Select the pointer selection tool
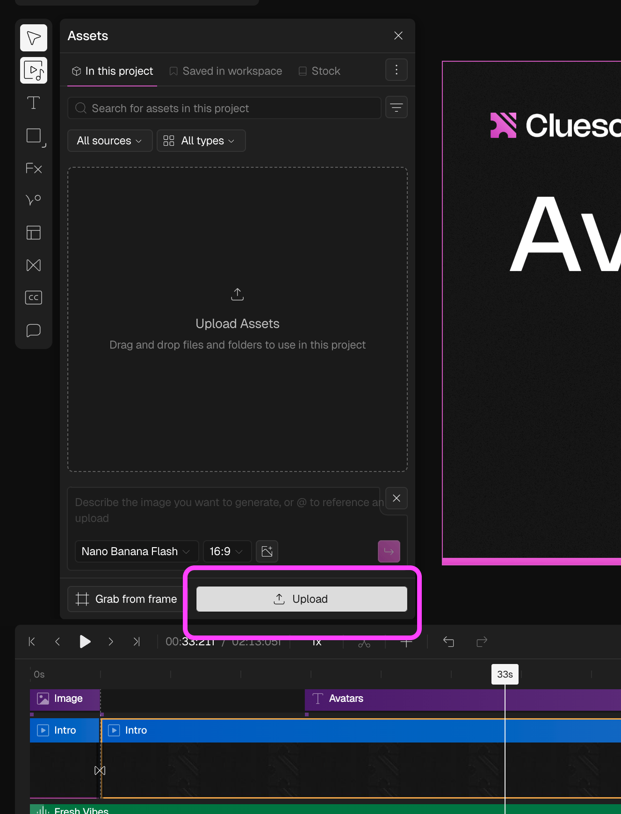Screen dimensions: 621x814 click(x=34, y=38)
